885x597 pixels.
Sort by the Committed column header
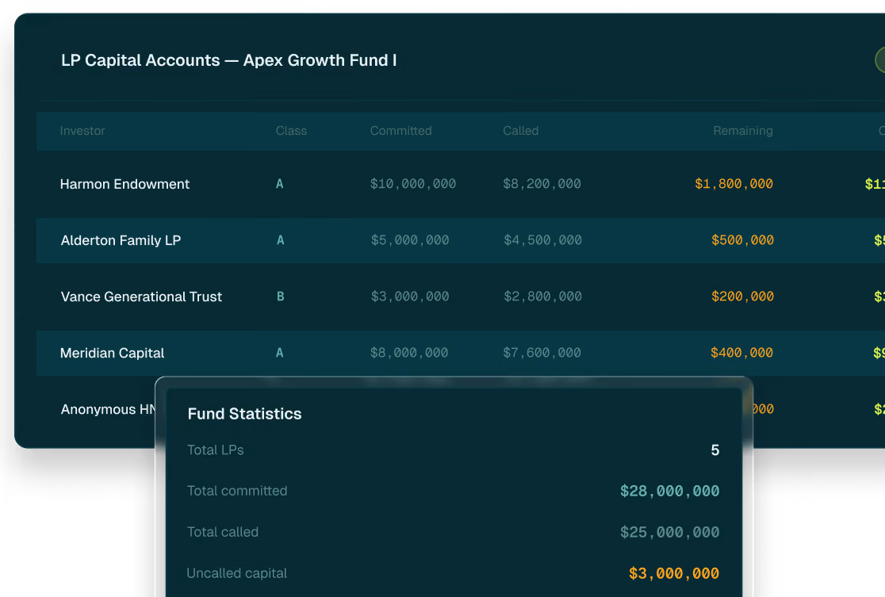[400, 131]
